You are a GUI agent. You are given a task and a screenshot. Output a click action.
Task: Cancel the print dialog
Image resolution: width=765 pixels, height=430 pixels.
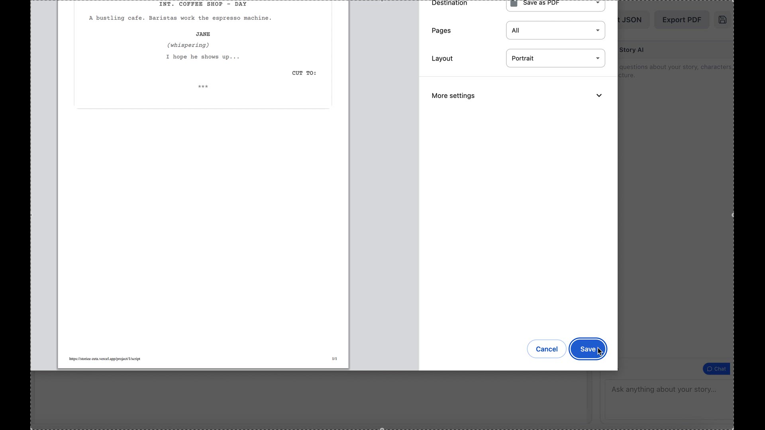[546, 349]
